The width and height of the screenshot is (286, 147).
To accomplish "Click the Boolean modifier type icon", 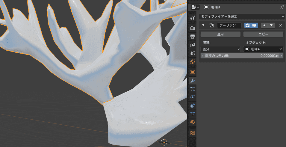I will click(212, 25).
